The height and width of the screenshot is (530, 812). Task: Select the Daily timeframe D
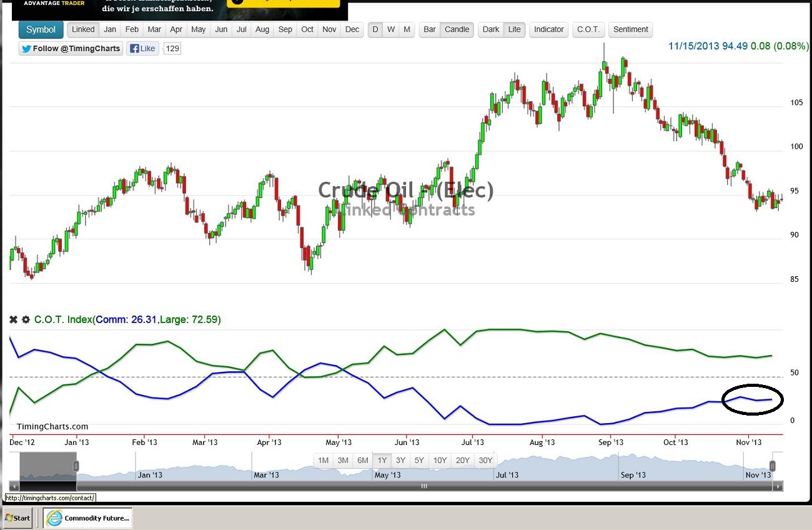(375, 29)
